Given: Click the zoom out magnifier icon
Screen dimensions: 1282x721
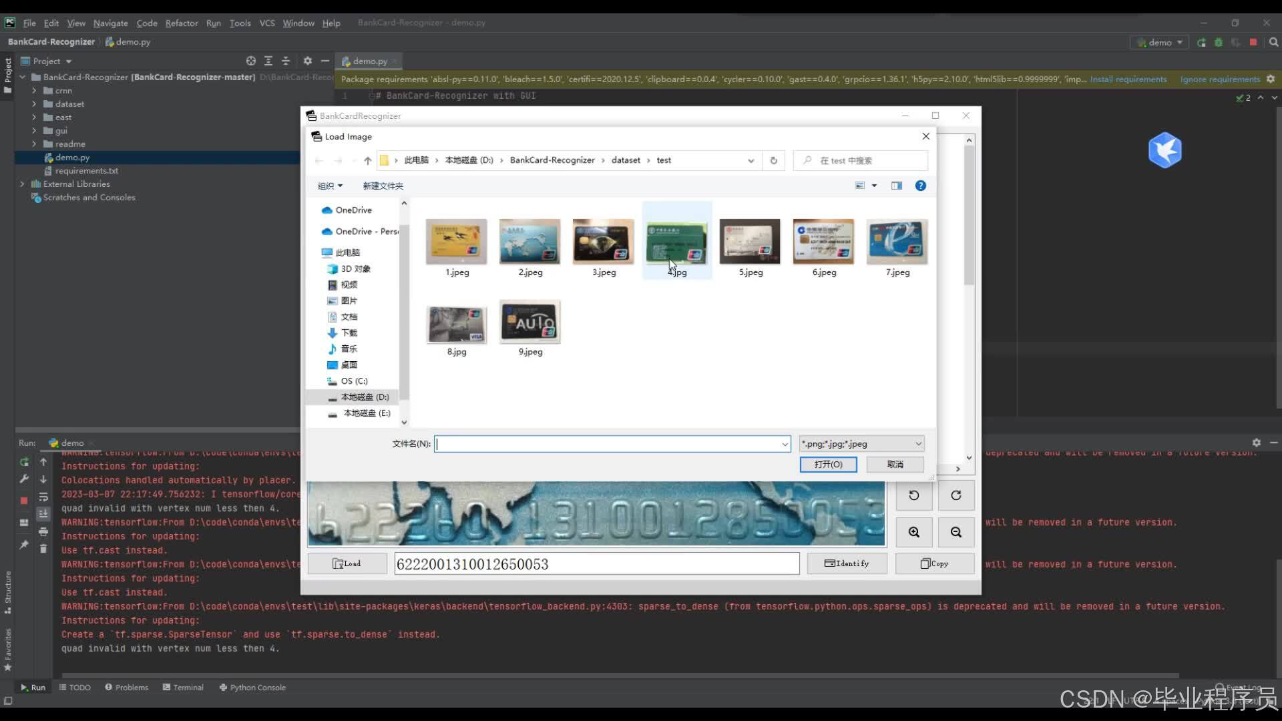Looking at the screenshot, I should click(x=956, y=532).
